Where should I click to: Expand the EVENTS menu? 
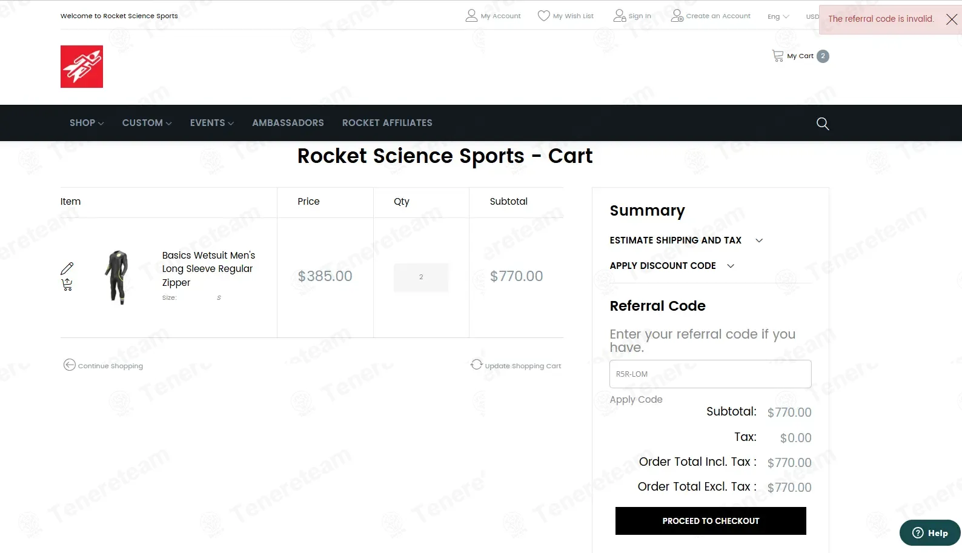(212, 123)
